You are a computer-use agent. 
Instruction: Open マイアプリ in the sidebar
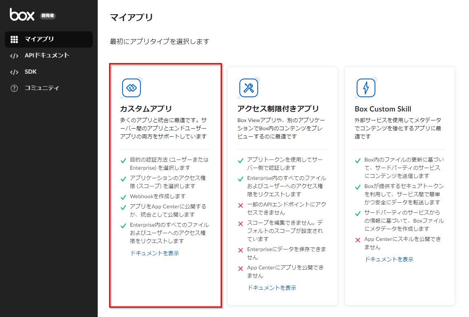pos(49,39)
